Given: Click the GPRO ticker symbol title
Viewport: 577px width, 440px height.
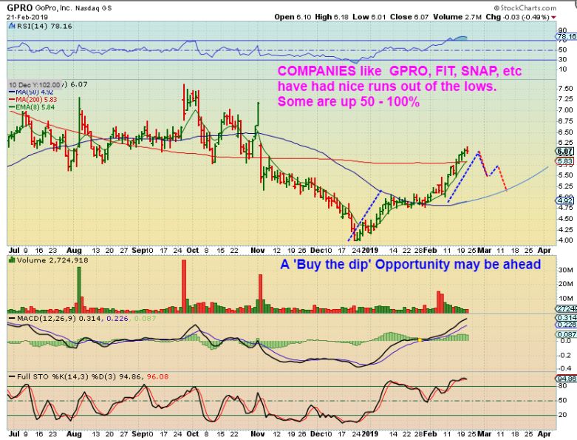Looking at the screenshot, I should 20,7.
